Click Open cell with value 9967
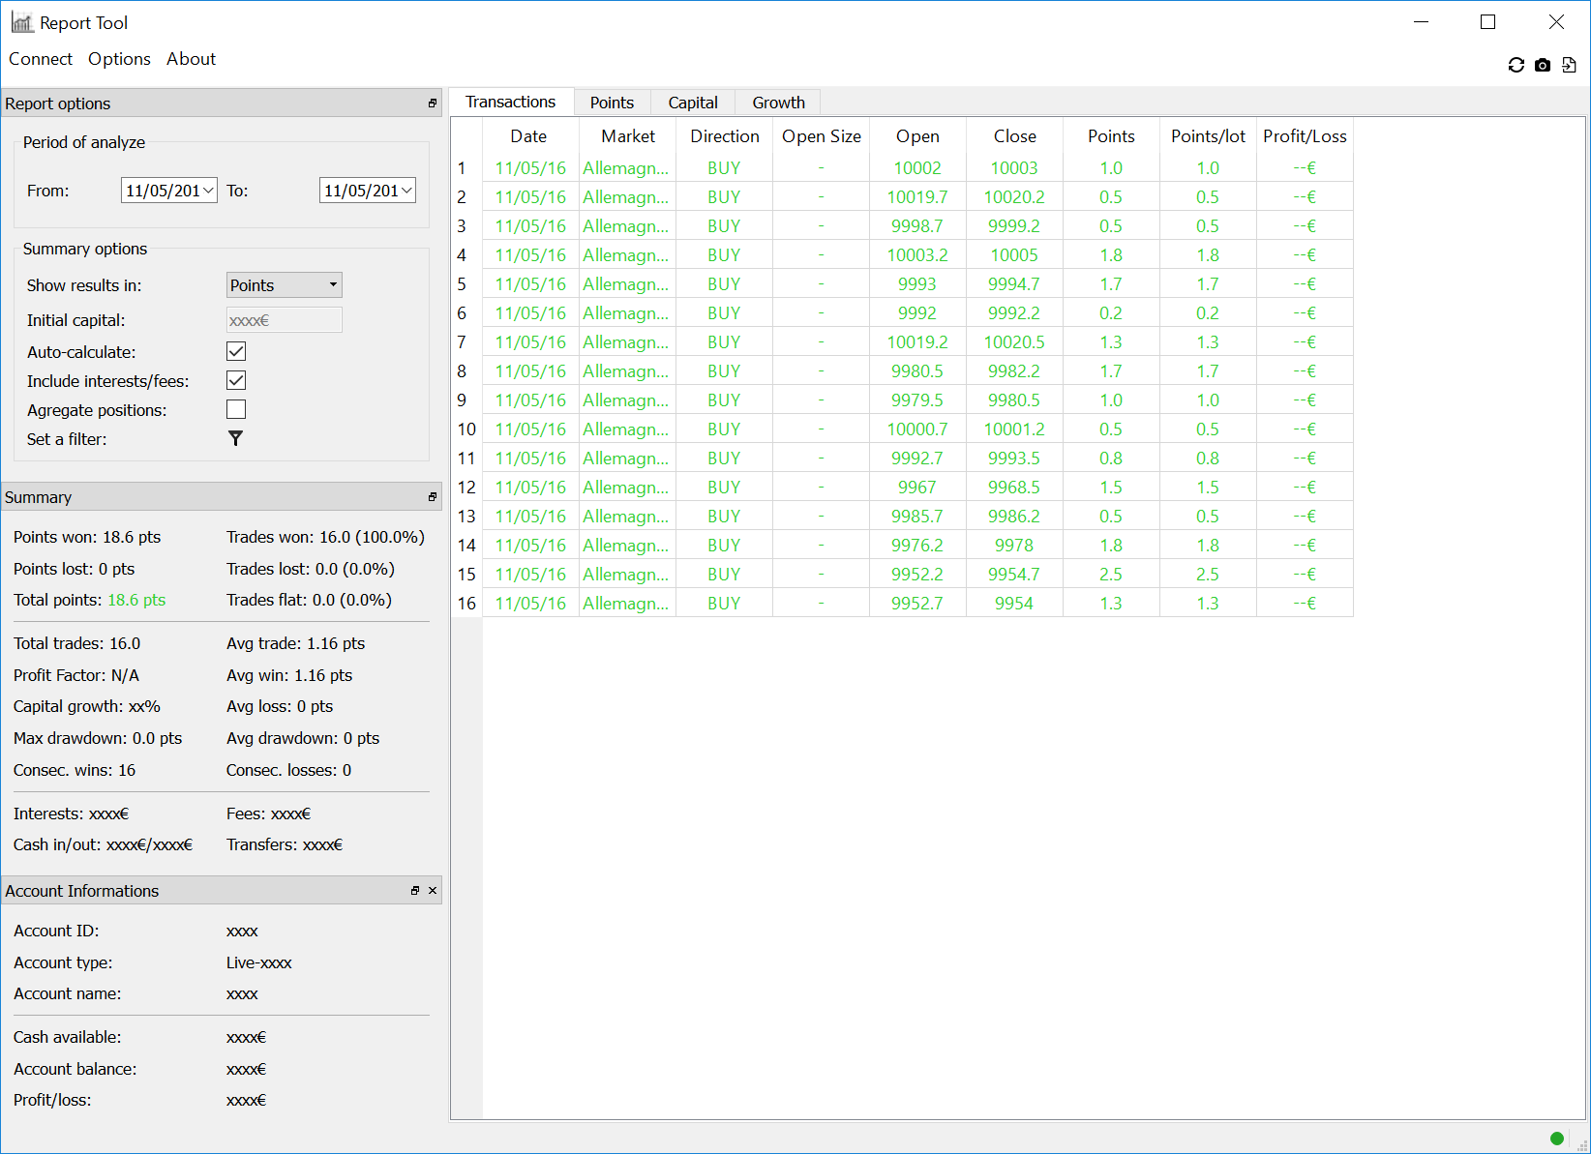1591x1154 pixels. click(x=917, y=488)
